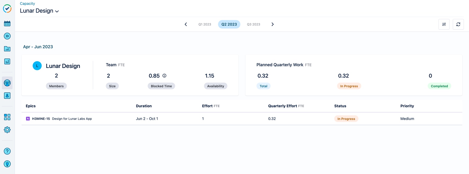Click the lightbulb ideas icon
Screen dimensions: 469x174
coord(7,164)
